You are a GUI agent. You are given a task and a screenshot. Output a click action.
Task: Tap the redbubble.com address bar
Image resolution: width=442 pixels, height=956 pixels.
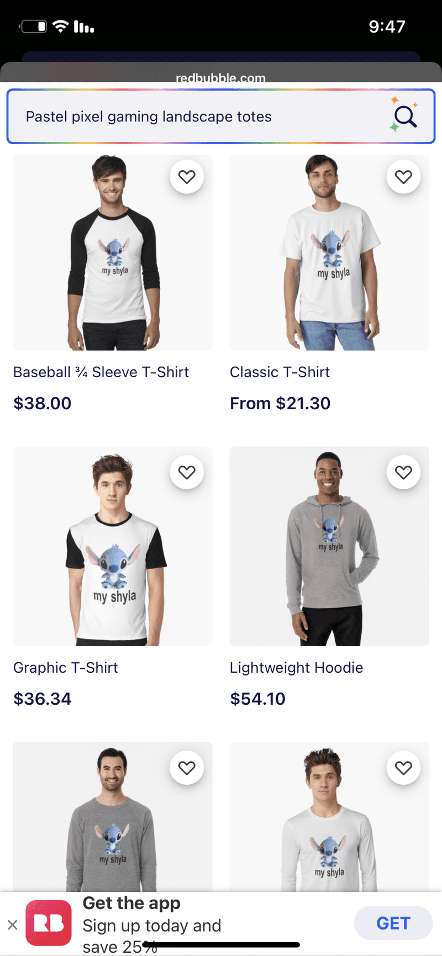[x=221, y=78]
